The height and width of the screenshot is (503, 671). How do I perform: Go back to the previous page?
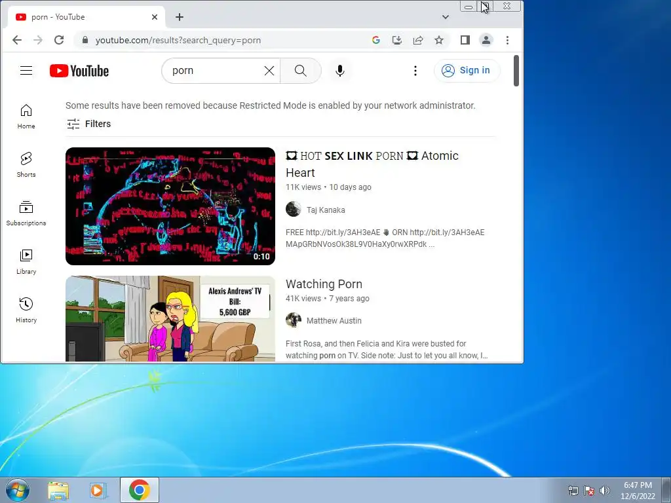coord(16,40)
